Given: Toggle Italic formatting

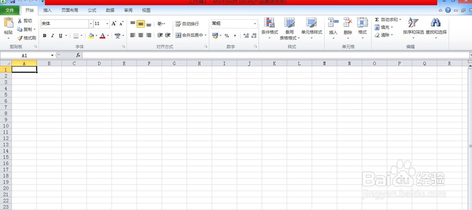Looking at the screenshot, I should pyautogui.click(x=52, y=35).
